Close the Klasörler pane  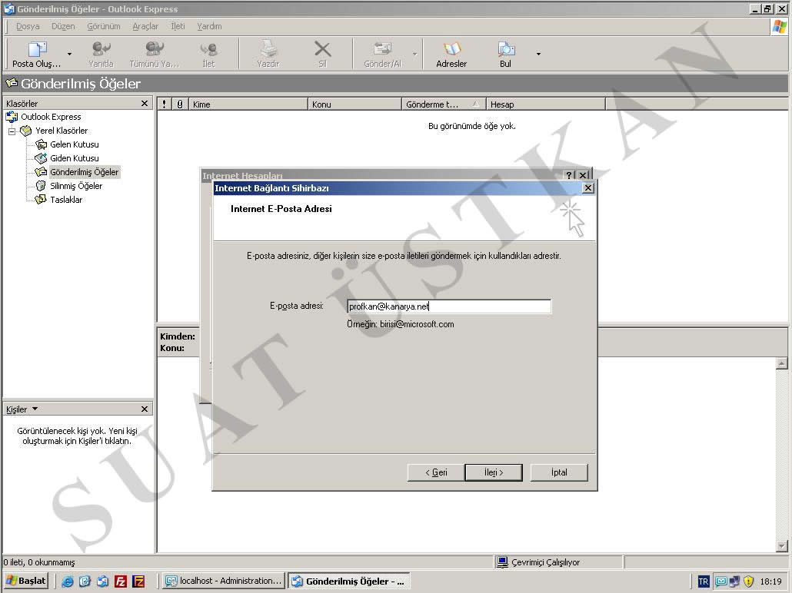(145, 103)
